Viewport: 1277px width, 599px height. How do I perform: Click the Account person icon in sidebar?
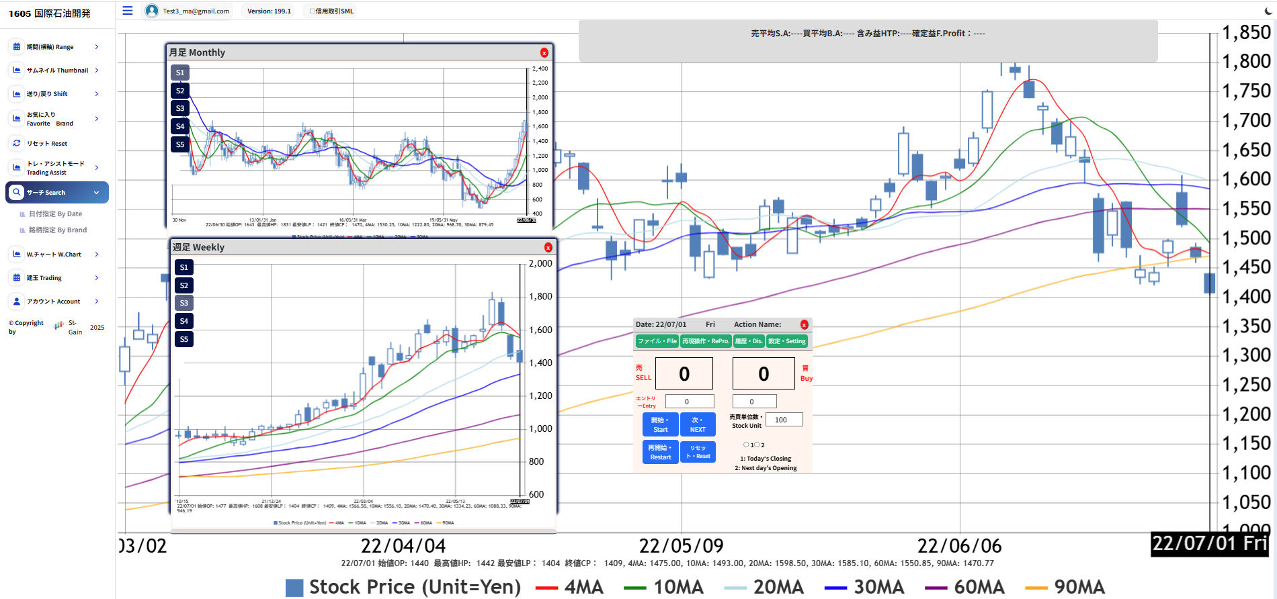point(17,301)
